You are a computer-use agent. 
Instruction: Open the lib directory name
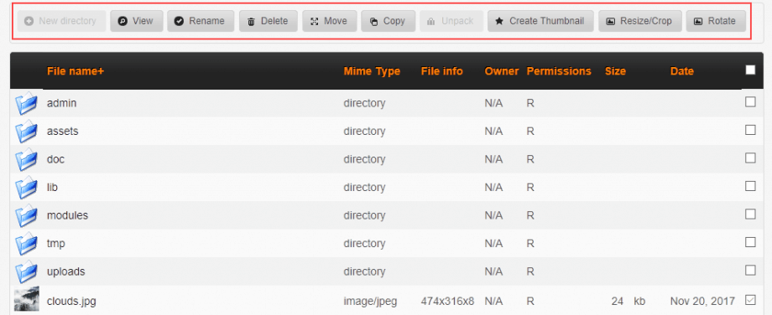(52, 187)
